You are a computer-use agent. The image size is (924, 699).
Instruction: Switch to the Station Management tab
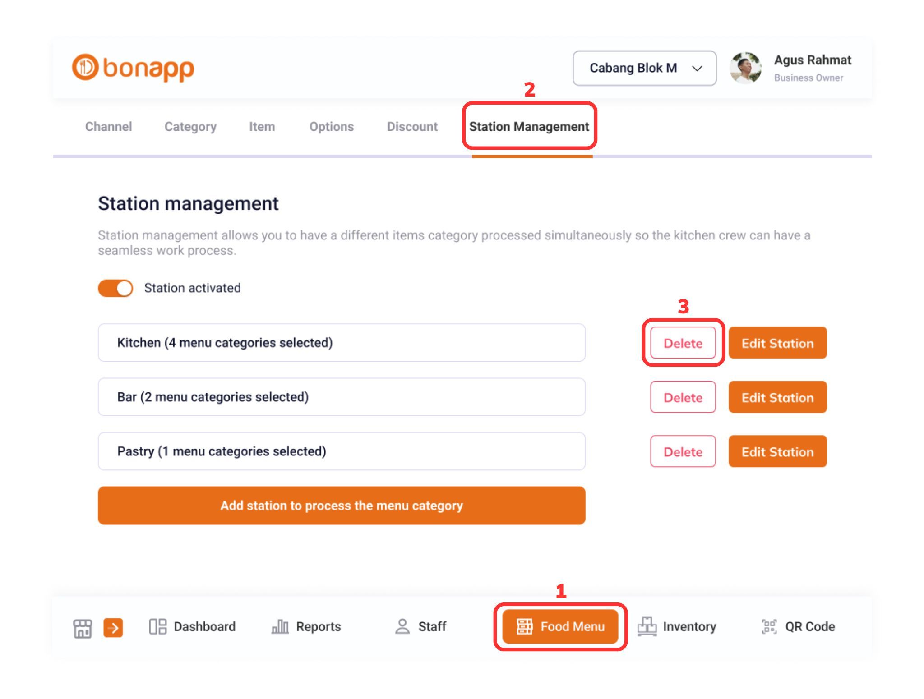point(529,127)
